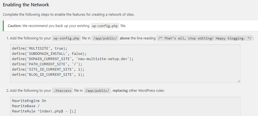258x116 pixels.
Task: Click the "That's all, stop editing!" code snippet
Action: point(205,38)
